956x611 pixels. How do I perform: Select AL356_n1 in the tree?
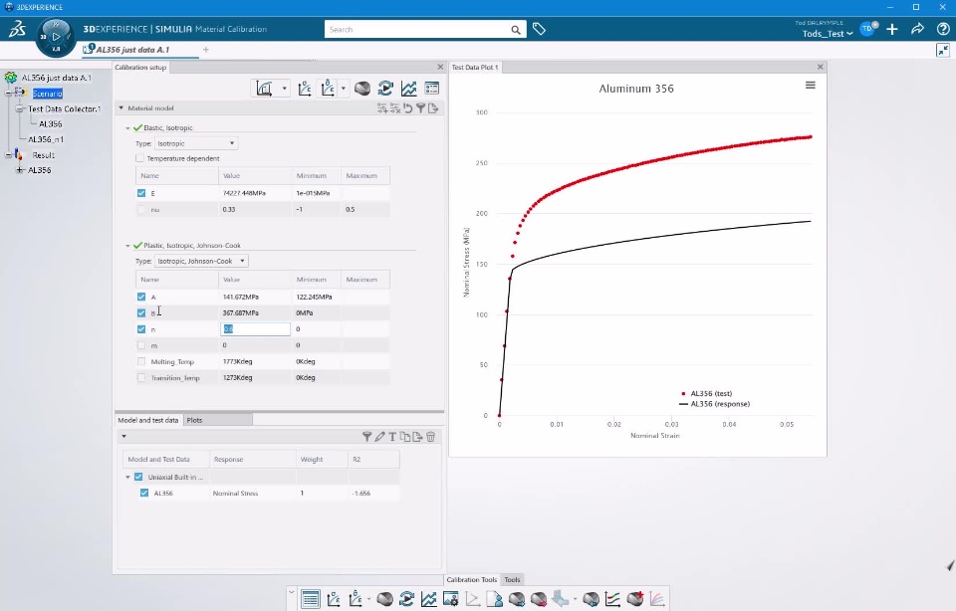tap(46, 139)
